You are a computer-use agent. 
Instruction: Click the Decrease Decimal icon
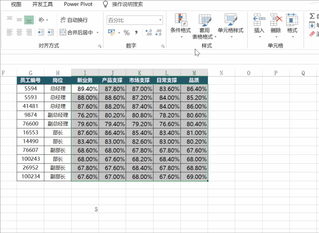(159, 32)
